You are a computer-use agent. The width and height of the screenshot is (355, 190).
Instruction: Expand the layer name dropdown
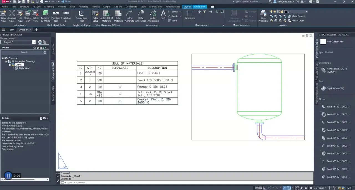point(306,12)
